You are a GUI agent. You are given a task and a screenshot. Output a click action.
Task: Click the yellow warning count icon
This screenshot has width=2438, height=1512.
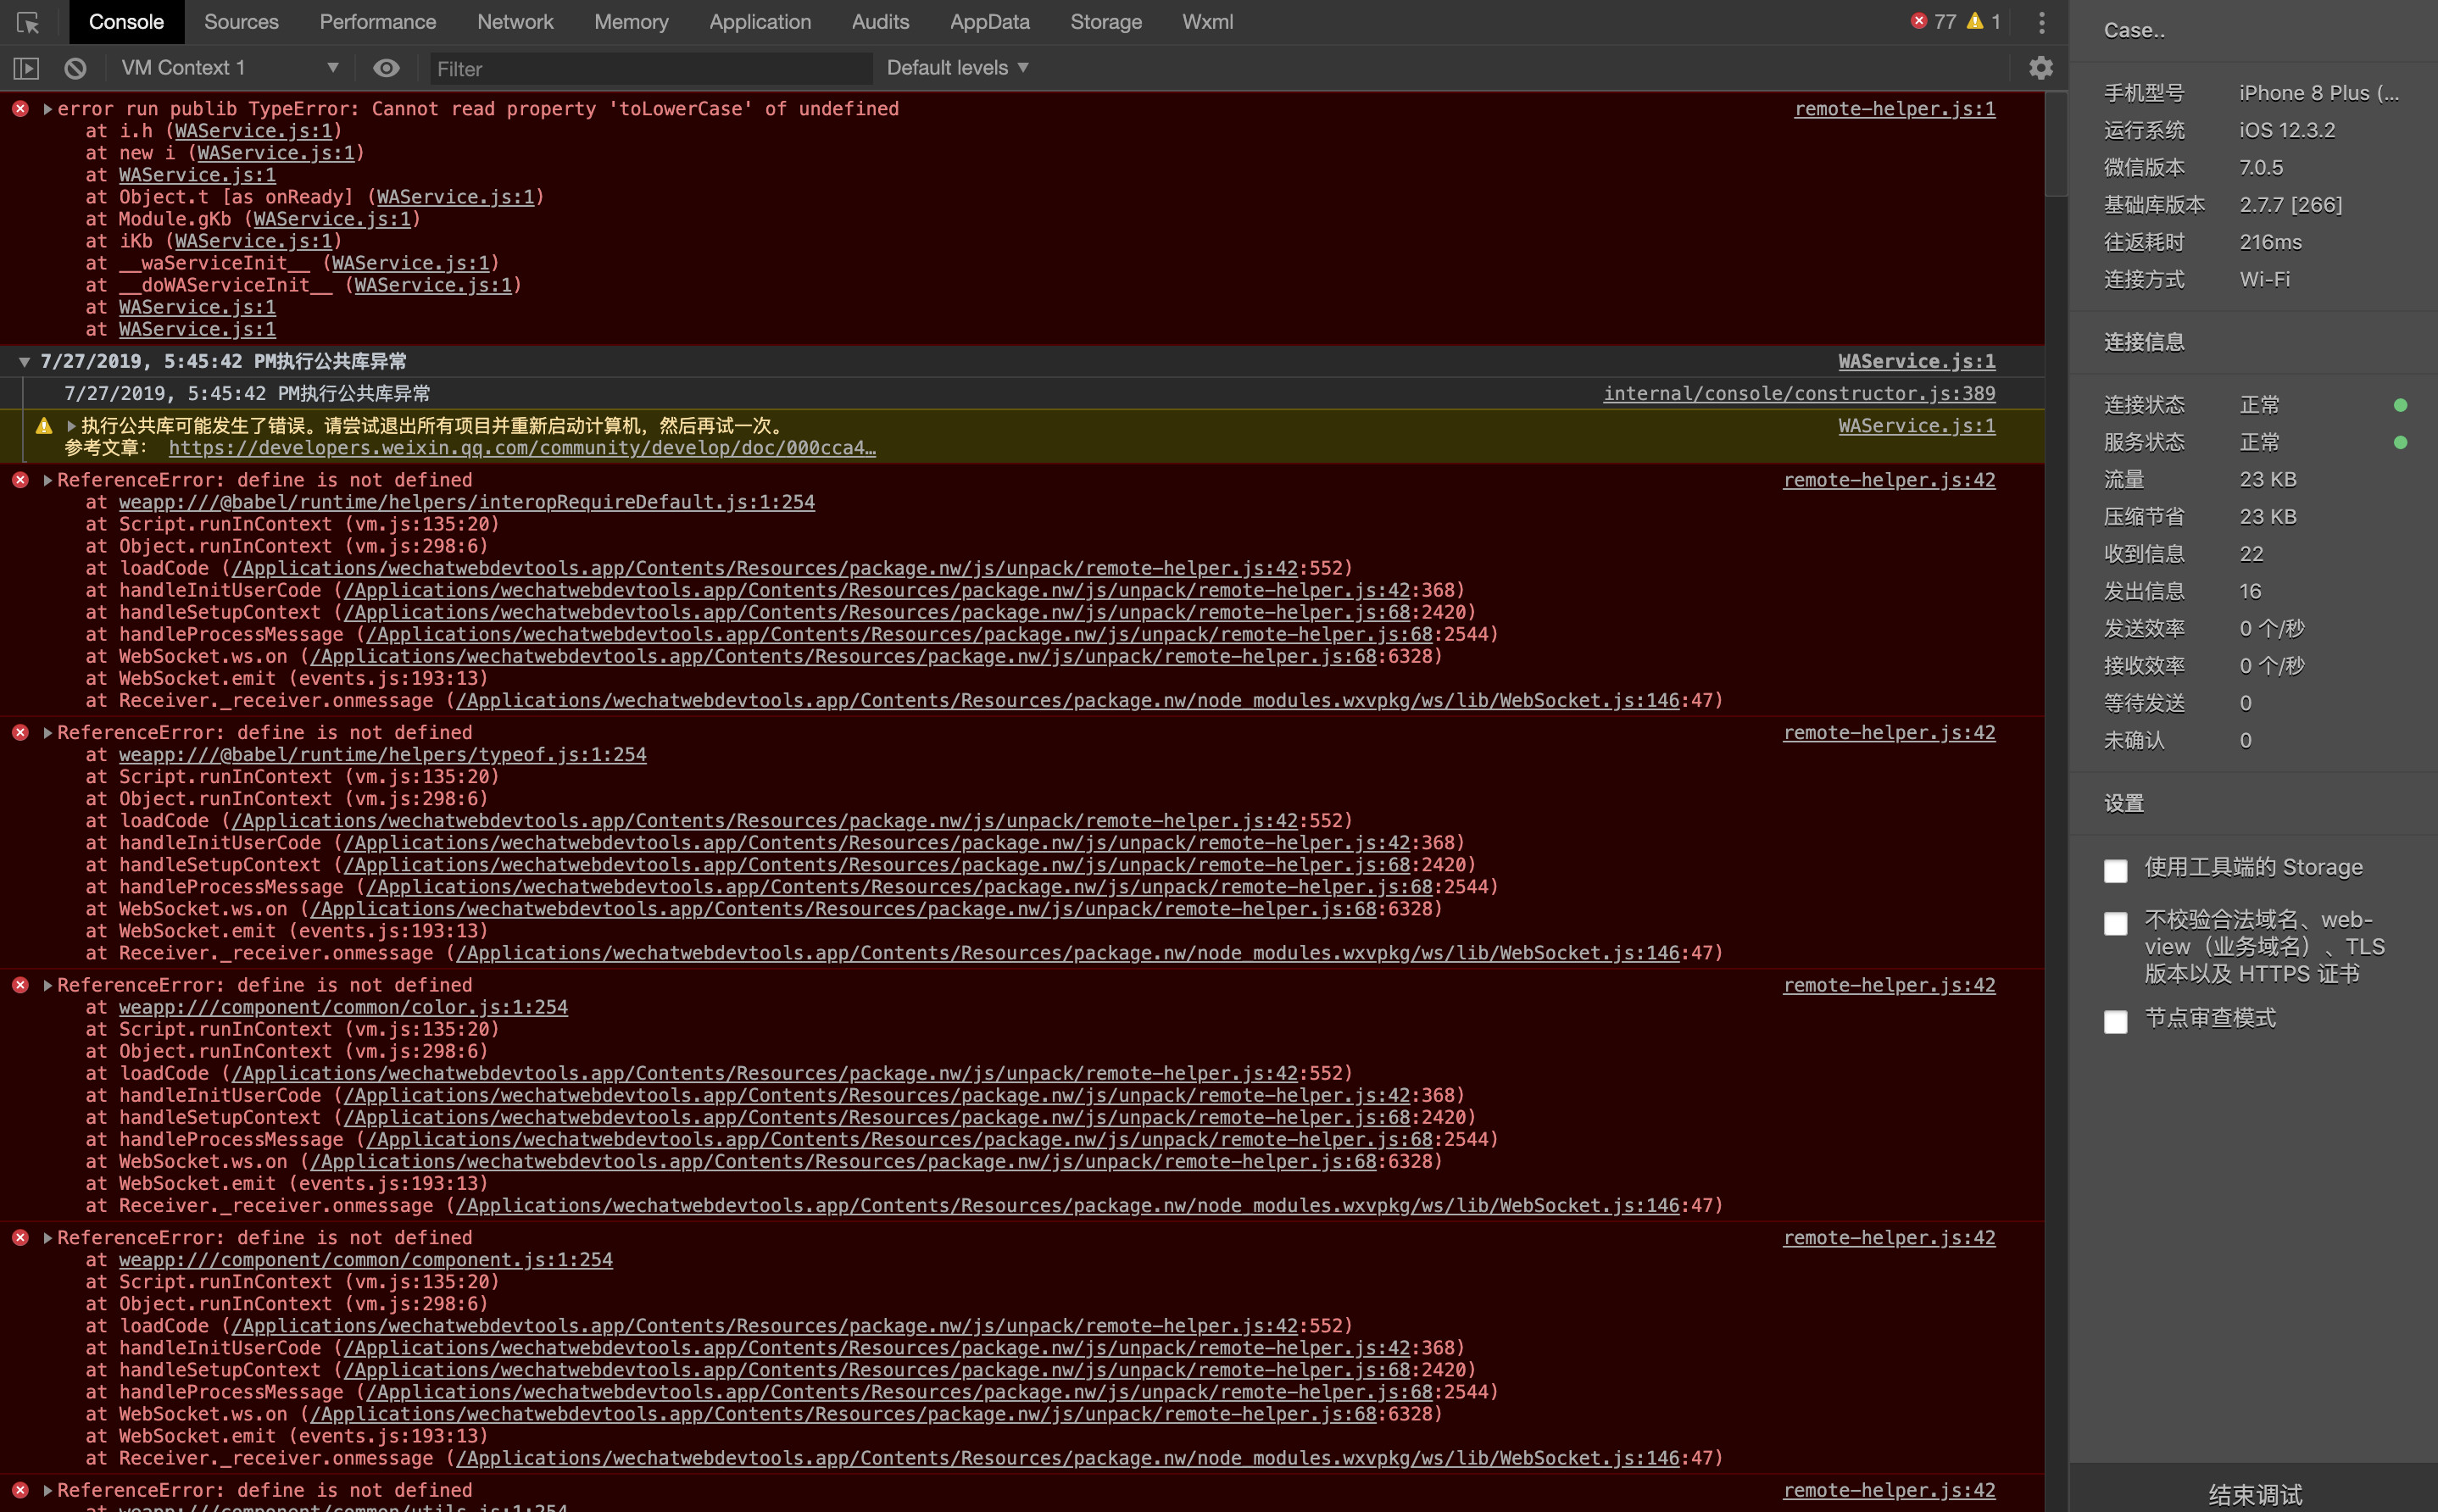click(x=1974, y=21)
